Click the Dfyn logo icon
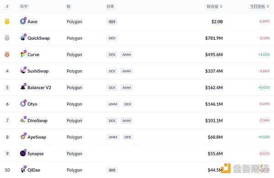The width and height of the screenshot is (274, 178). click(23, 104)
